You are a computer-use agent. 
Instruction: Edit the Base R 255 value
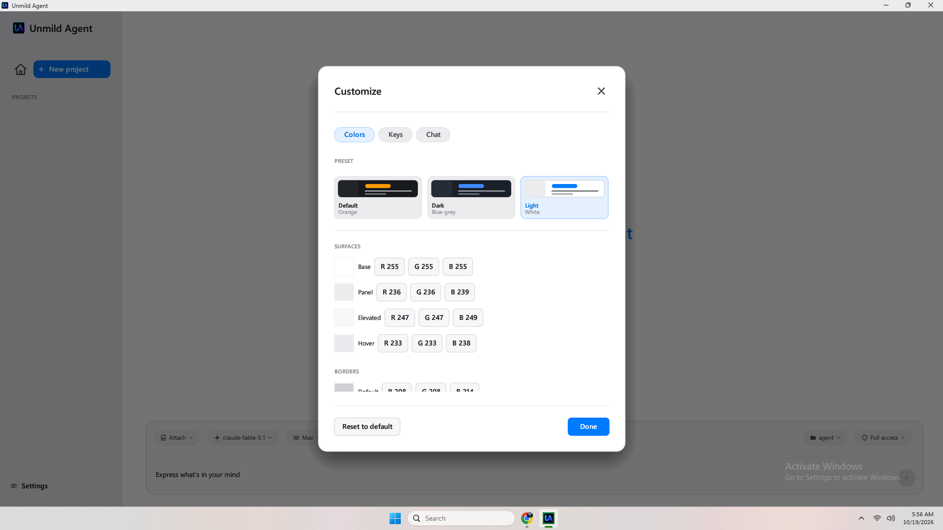tap(389, 266)
